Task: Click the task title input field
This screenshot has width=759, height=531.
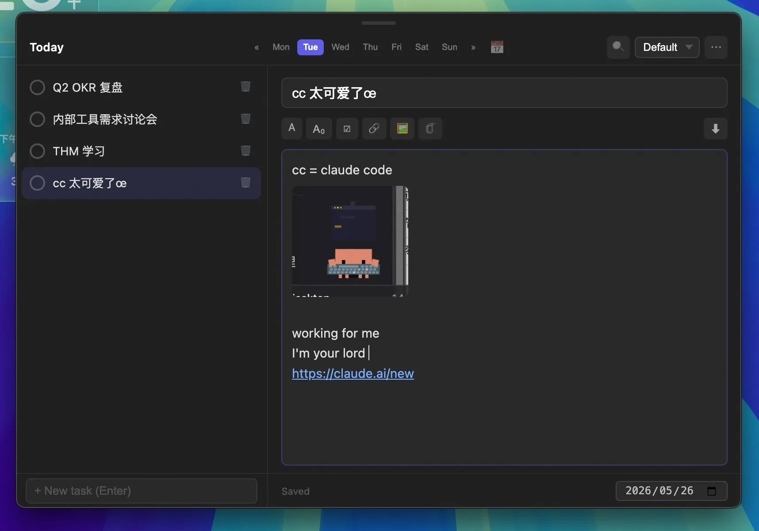Action: click(504, 93)
